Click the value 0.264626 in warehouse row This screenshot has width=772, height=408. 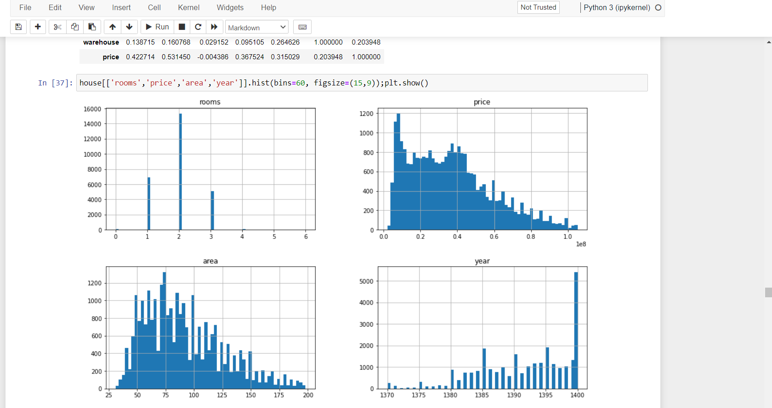(285, 42)
